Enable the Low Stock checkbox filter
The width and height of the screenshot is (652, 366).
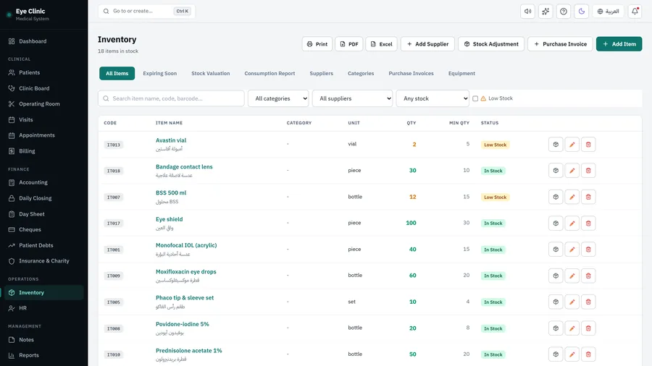475,98
